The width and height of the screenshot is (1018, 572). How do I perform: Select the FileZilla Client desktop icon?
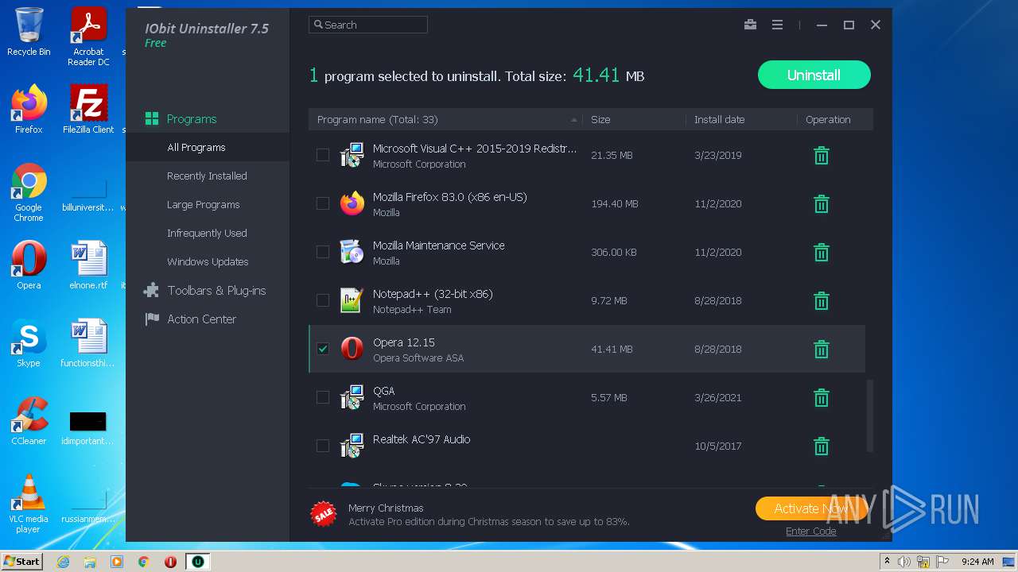(88, 110)
